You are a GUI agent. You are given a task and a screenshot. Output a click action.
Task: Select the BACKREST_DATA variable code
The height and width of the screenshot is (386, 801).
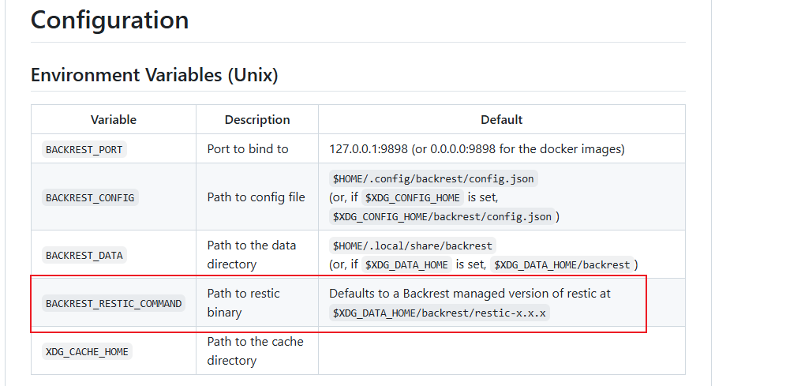(x=84, y=255)
